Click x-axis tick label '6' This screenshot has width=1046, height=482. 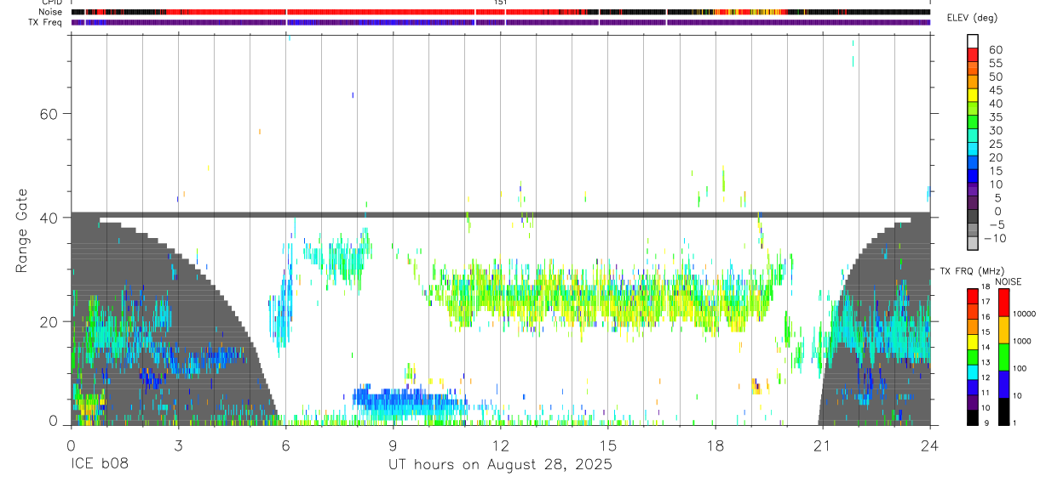pos(285,444)
